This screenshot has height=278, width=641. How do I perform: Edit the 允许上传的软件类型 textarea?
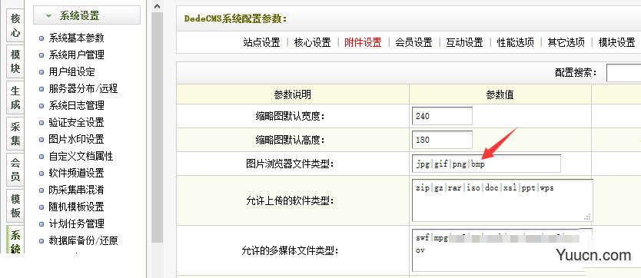tap(503, 200)
